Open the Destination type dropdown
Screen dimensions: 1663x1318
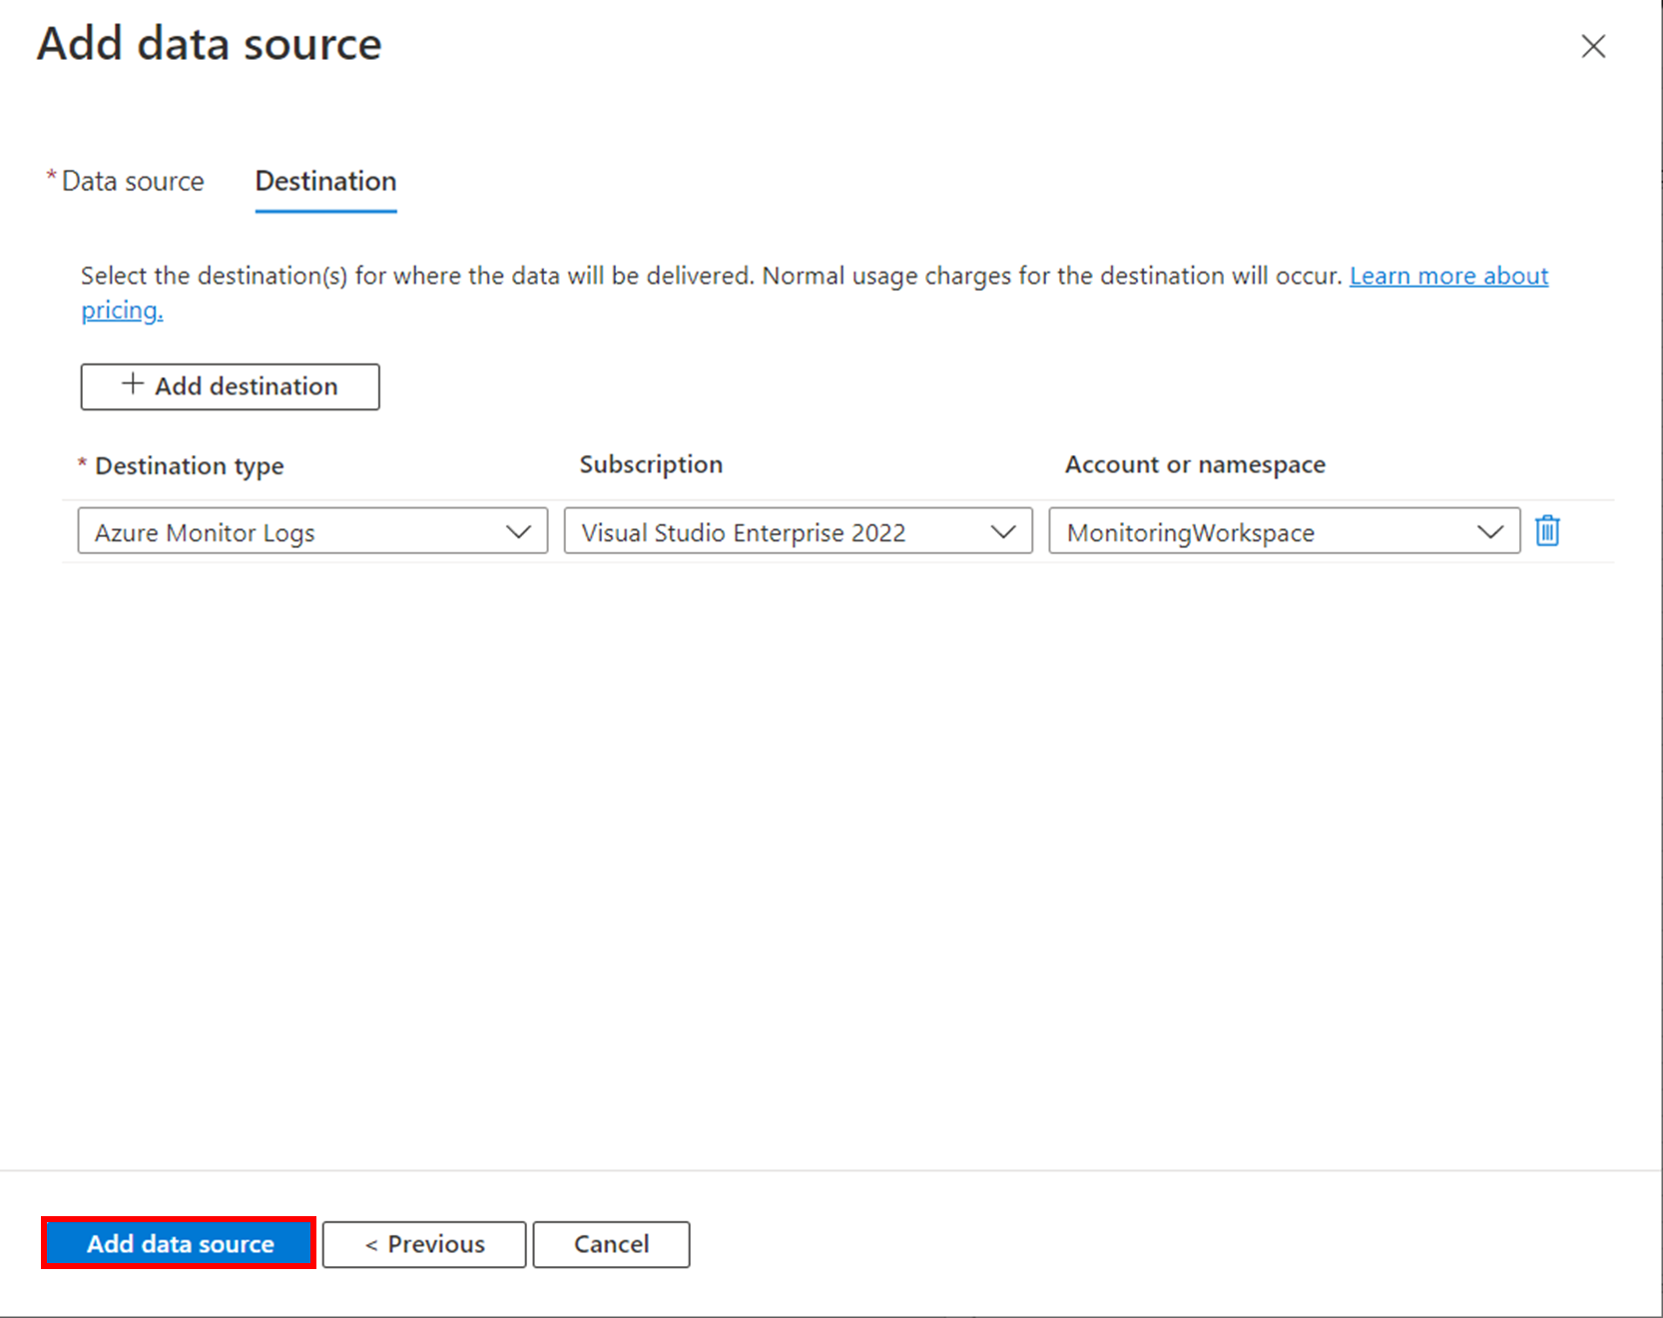pos(312,531)
